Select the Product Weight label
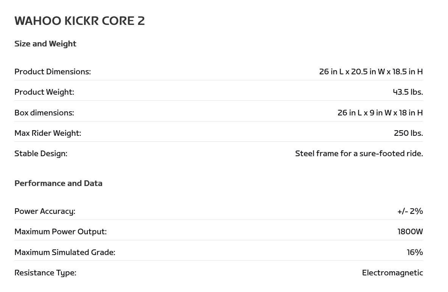 (44, 92)
